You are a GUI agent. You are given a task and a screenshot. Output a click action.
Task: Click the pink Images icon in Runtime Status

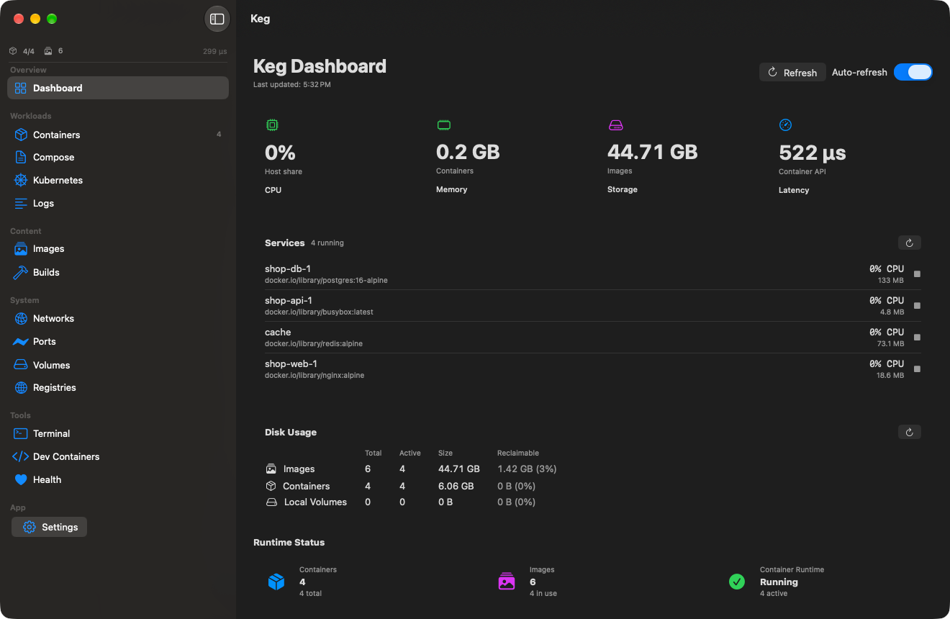point(507,582)
